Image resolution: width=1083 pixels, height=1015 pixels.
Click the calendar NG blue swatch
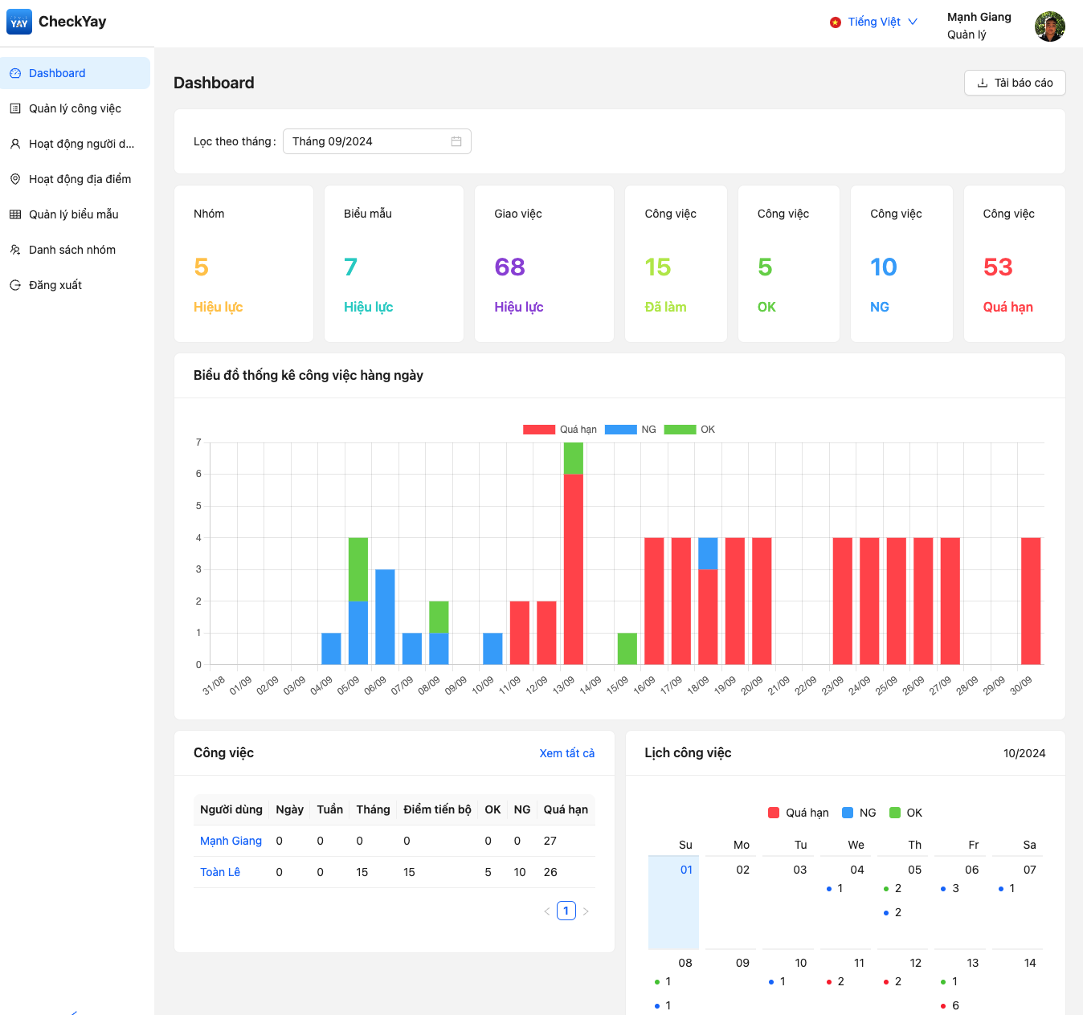848,813
